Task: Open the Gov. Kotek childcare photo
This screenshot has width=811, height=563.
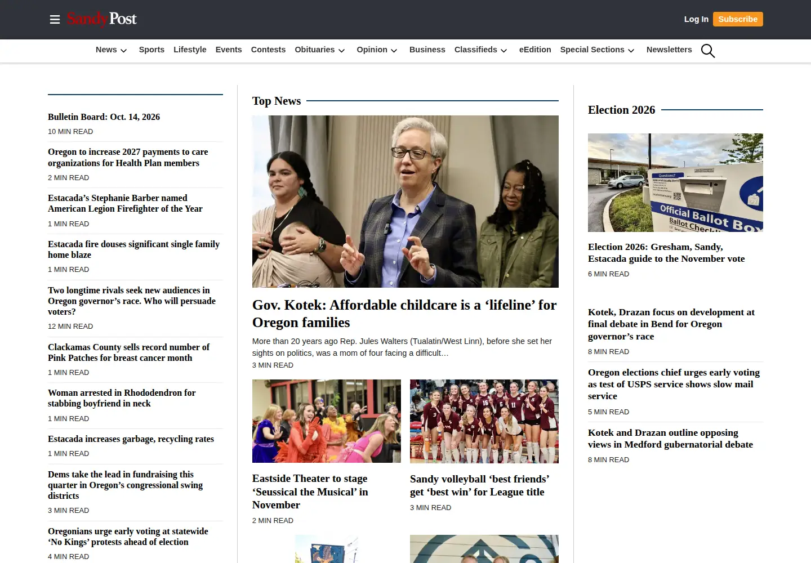Action: (x=405, y=202)
